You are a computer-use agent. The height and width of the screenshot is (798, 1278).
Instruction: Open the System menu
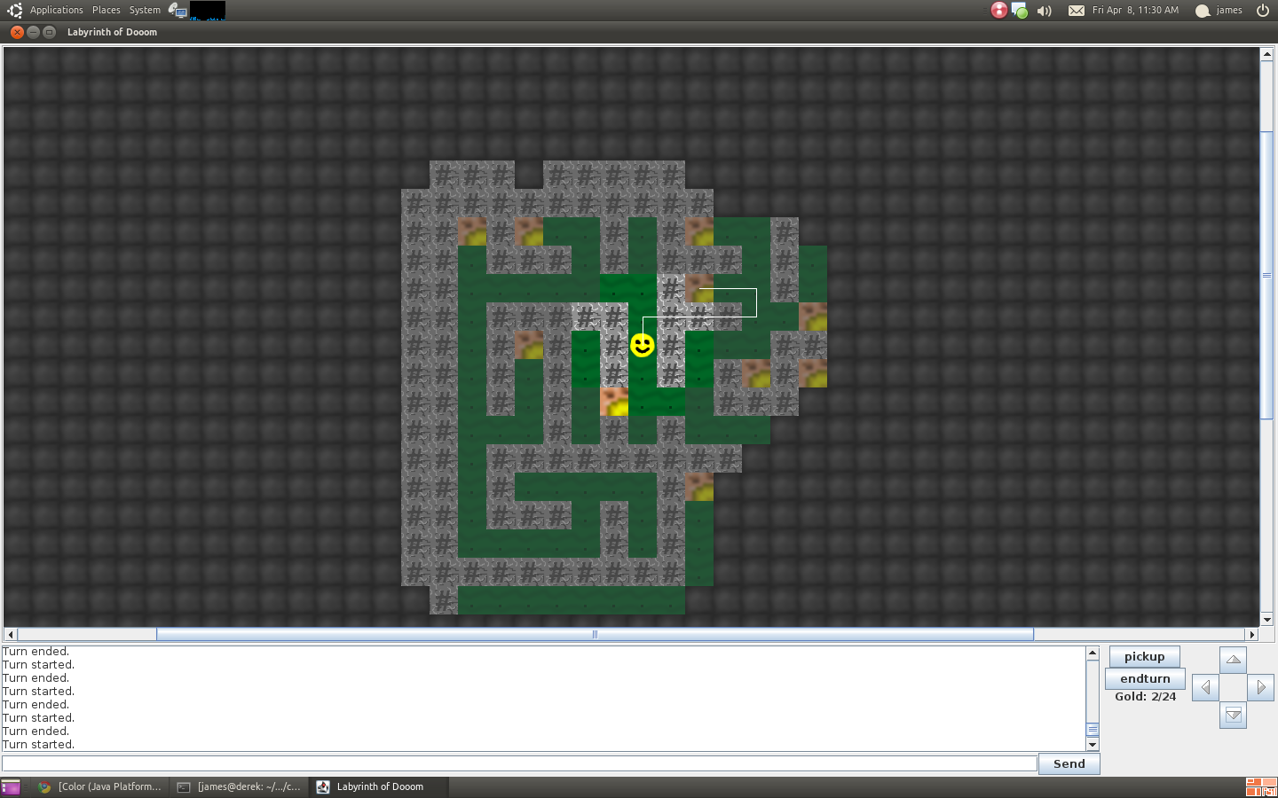pyautogui.click(x=145, y=11)
